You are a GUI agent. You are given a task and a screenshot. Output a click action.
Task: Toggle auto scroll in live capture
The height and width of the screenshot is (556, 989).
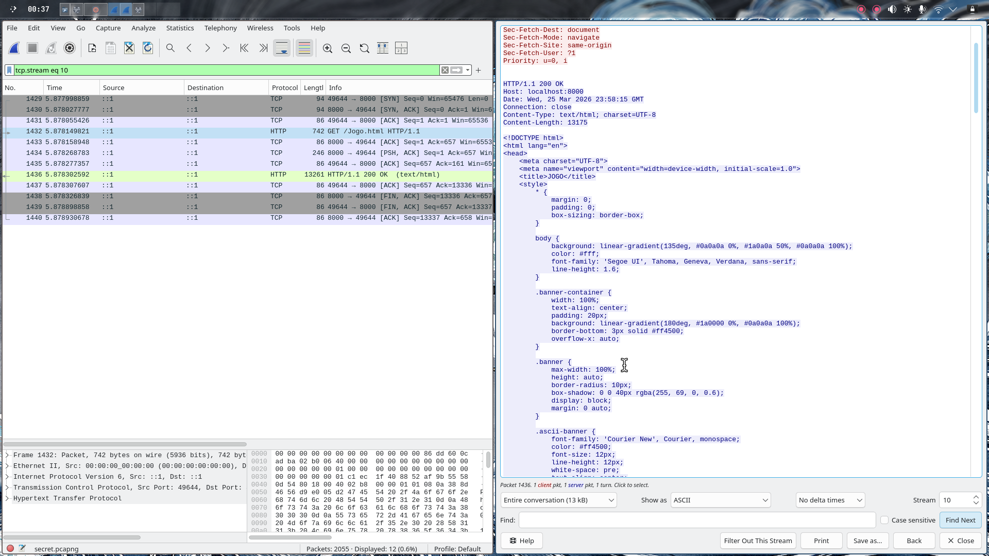281,48
